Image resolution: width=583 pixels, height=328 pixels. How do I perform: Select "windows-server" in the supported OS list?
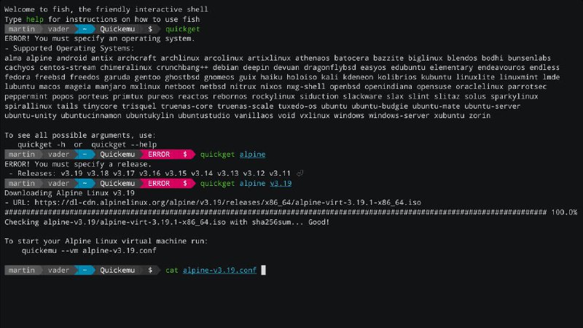(x=399, y=116)
